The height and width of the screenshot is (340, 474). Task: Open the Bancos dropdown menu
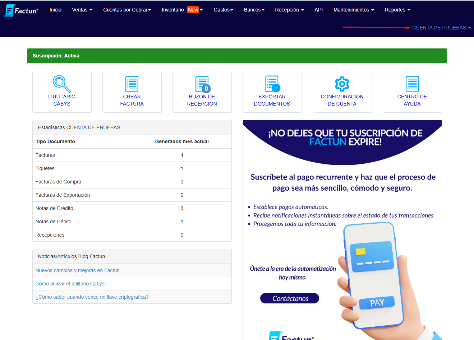tap(254, 10)
